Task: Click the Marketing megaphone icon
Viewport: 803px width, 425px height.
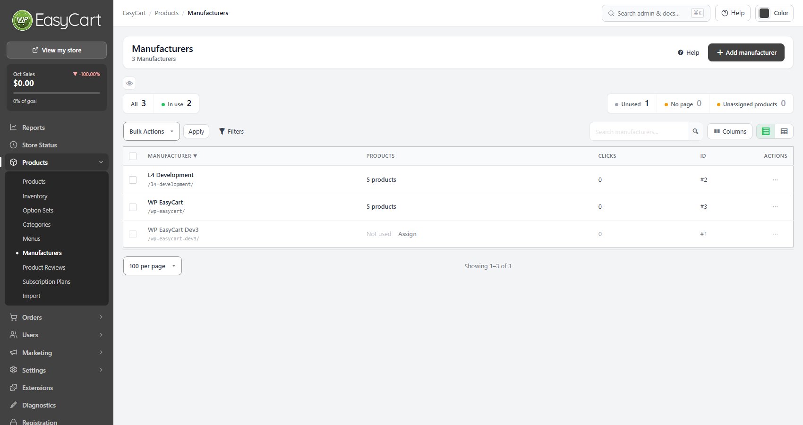Action: 13,352
